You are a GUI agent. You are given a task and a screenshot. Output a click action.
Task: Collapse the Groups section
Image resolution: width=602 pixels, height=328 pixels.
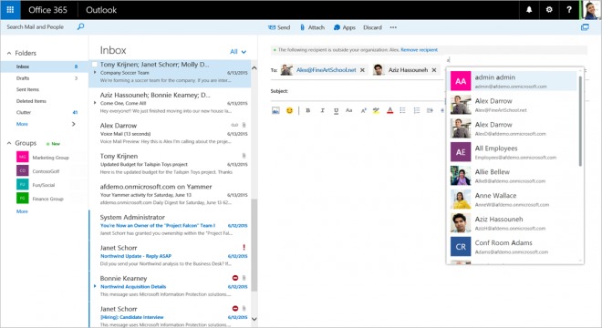[9, 143]
